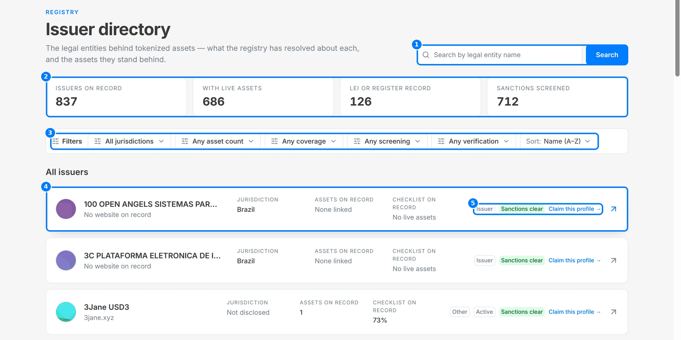Screen dimensions: 681x340
Task: Click the 73% checklist value for 3Jane
Action: tap(380, 320)
